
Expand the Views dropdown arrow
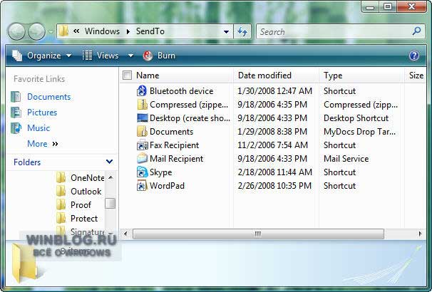click(130, 56)
